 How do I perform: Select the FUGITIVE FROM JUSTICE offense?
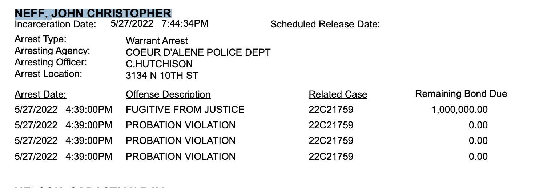pos(185,109)
